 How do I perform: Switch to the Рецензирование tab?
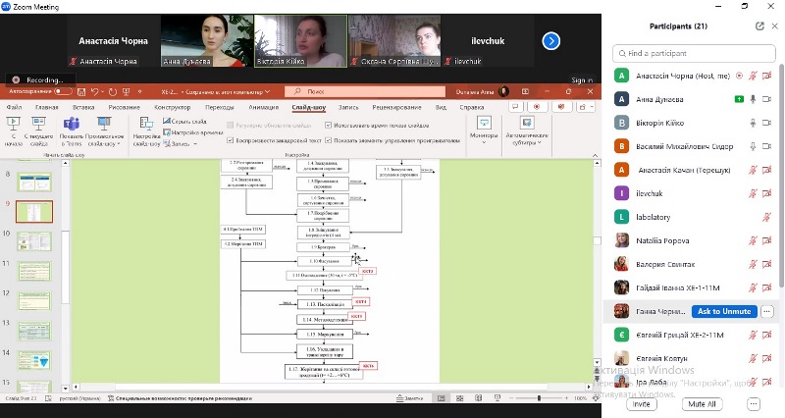point(396,107)
